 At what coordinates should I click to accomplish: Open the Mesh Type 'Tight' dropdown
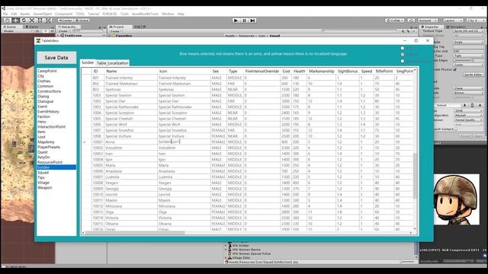coord(468,56)
